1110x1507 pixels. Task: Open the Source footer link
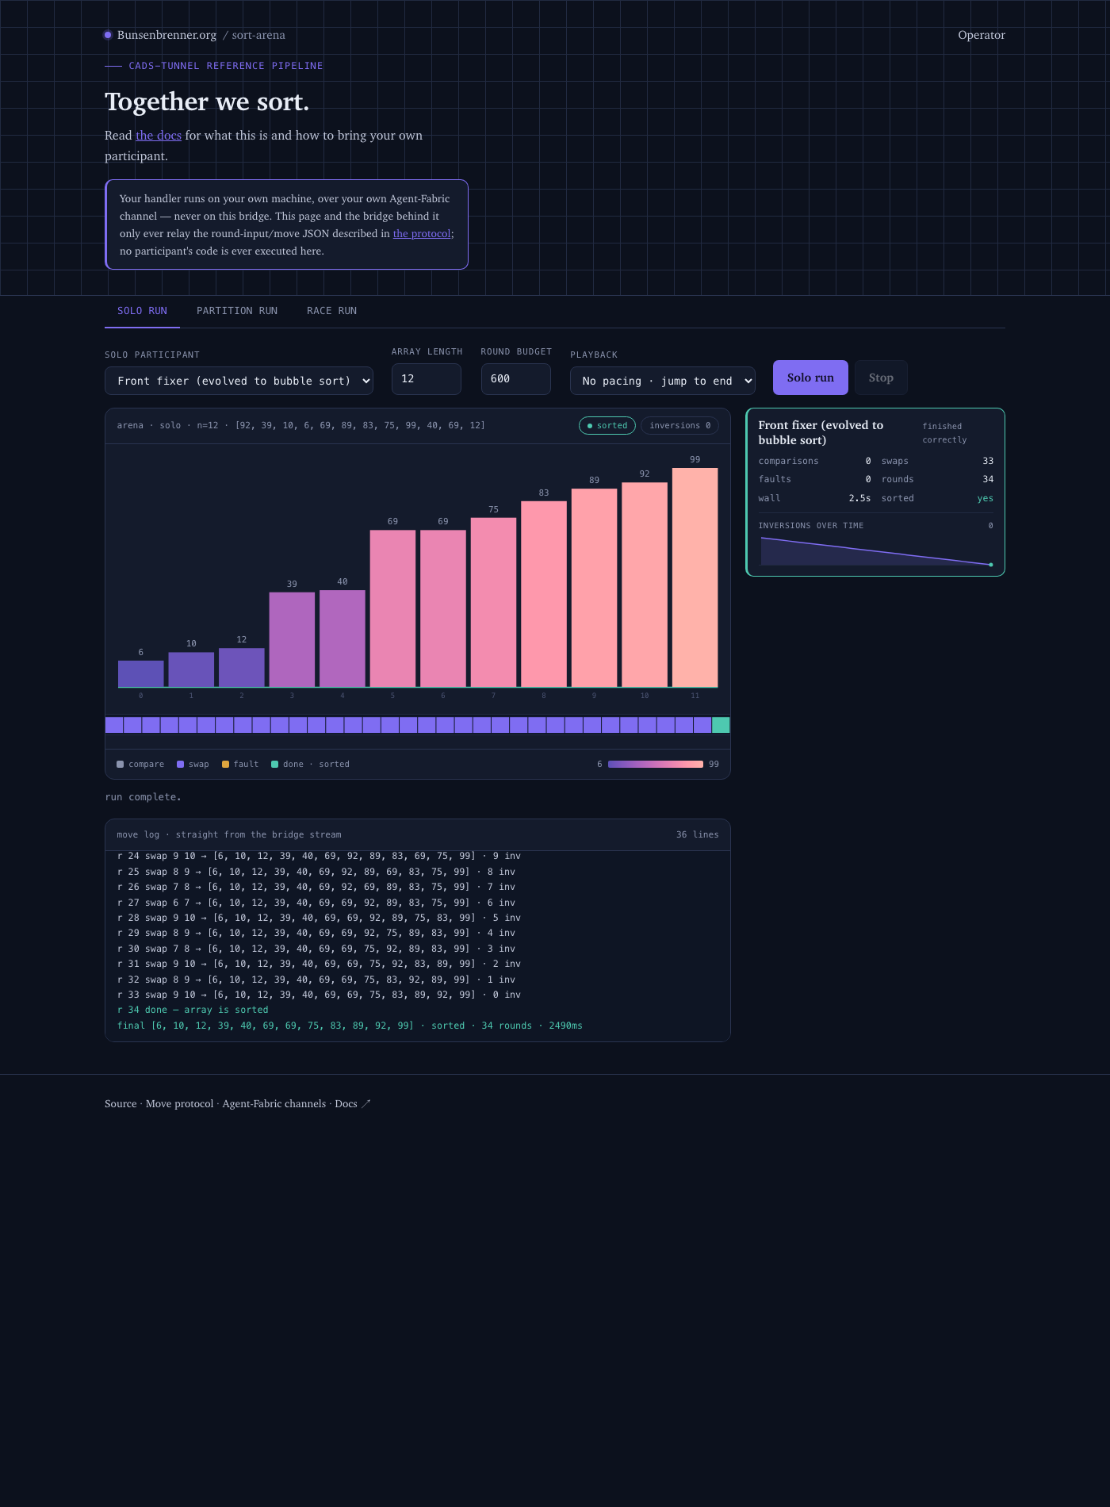tap(121, 1104)
